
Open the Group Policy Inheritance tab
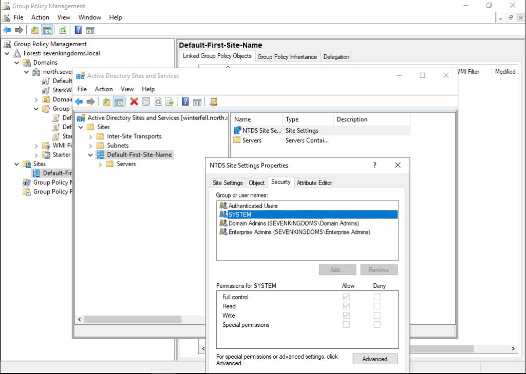pos(287,57)
